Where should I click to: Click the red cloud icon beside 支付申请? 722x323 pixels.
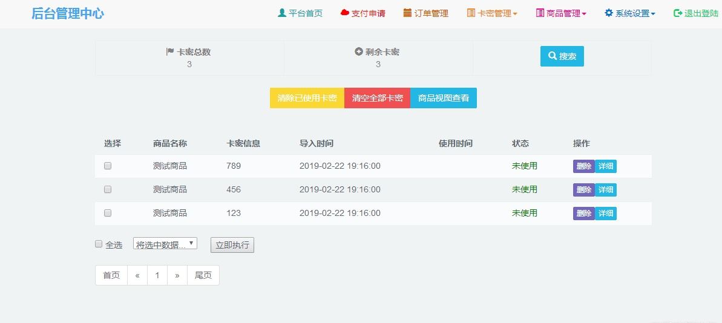pyautogui.click(x=344, y=13)
